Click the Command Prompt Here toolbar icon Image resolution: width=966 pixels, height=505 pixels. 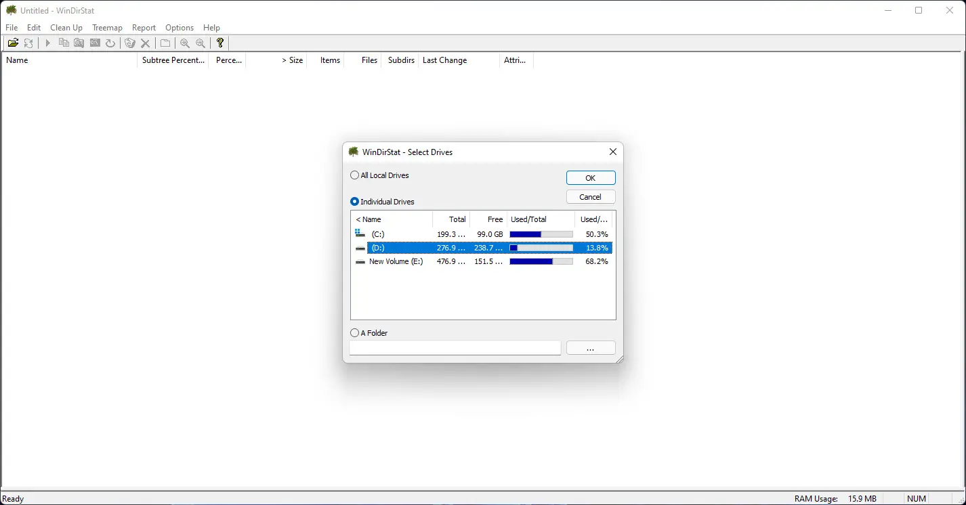[95, 43]
